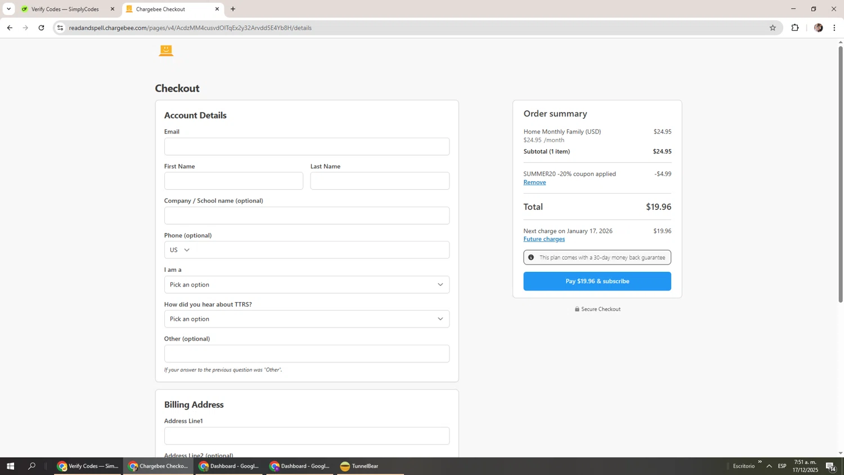This screenshot has width=844, height=475.
Task: Open Chrome's three-dot menu
Action: coord(834,28)
